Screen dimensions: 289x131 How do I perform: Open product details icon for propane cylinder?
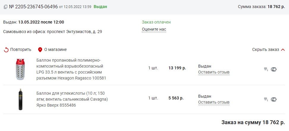coord(266,69)
